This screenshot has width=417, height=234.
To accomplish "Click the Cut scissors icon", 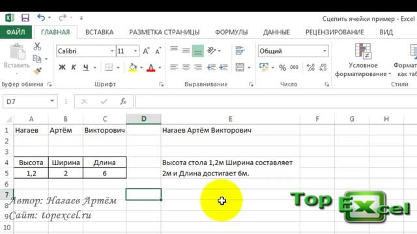I will coord(37,46).
